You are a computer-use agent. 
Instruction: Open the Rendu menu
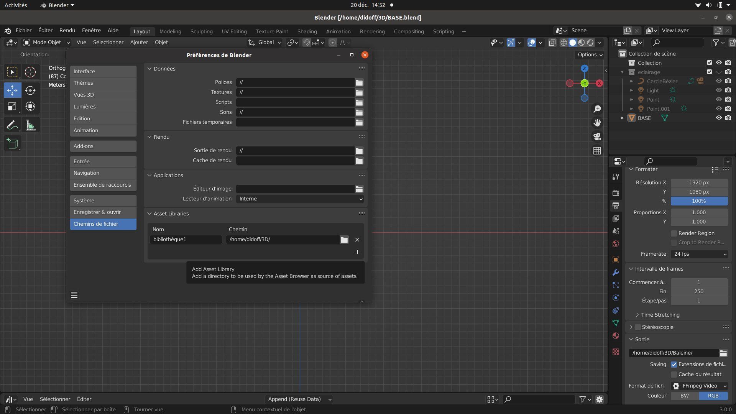(67, 30)
